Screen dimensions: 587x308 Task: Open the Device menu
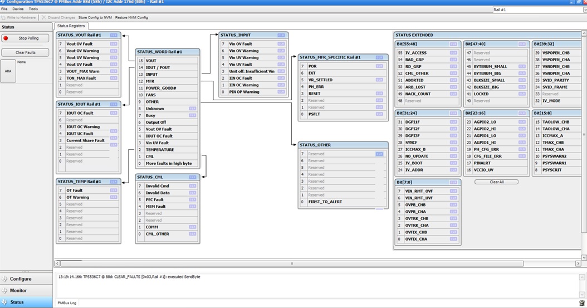click(x=18, y=9)
